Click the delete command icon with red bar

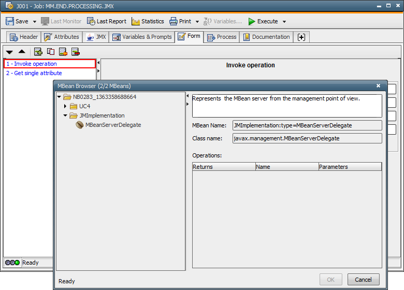pos(76,51)
